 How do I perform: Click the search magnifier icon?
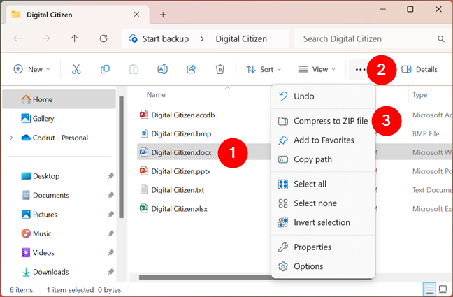tap(440, 38)
